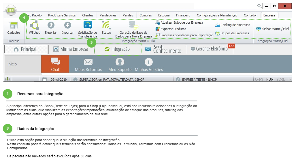Open the Vendas ribbon tab
298x164 pixels.
click(x=128, y=15)
